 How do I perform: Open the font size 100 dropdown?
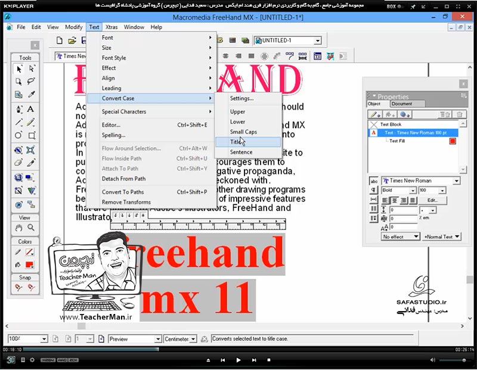[x=442, y=190]
